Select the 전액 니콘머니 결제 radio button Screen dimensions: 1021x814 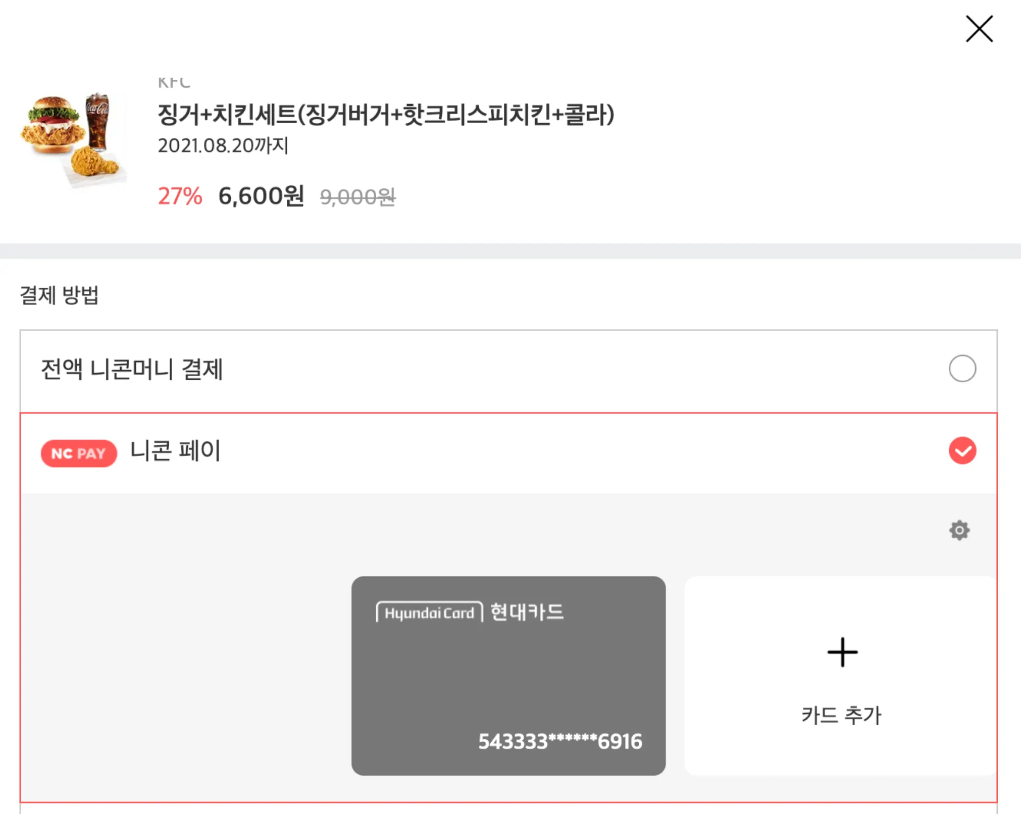point(962,369)
